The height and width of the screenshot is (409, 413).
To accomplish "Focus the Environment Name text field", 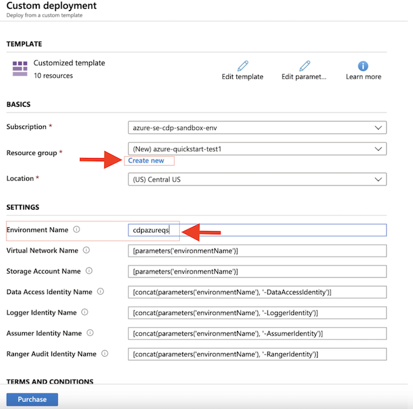I will [x=257, y=231].
